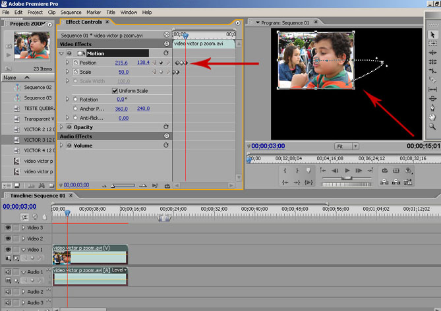Select the Selection arrow tool
441x311 pixels.
click(432, 34)
